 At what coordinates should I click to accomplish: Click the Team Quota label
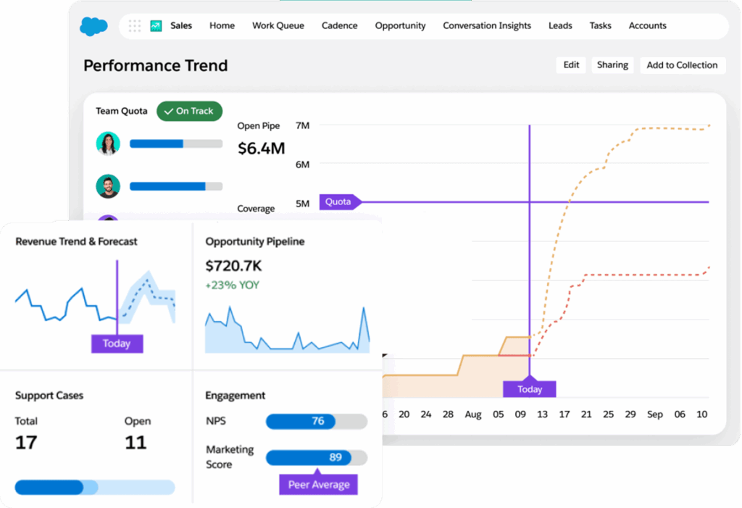[x=121, y=111]
